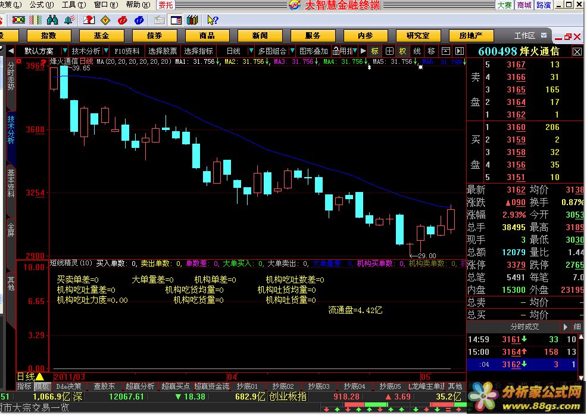Select the Dde决策 bottom tab

(68, 386)
